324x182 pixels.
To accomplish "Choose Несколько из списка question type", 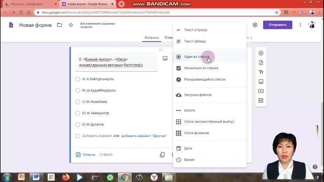I will click(x=210, y=68).
